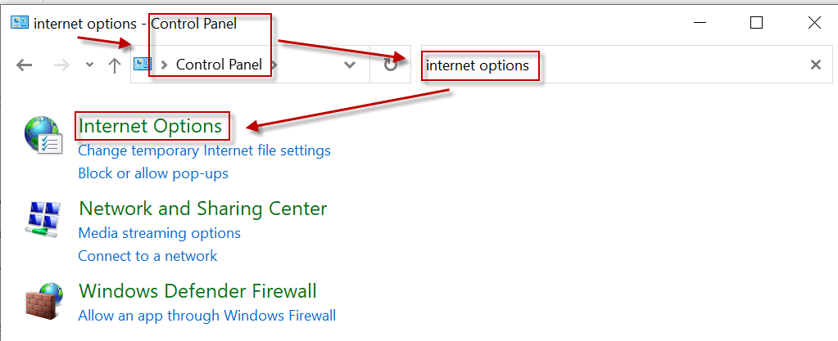Click the Internet Options globe icon

coord(43,136)
